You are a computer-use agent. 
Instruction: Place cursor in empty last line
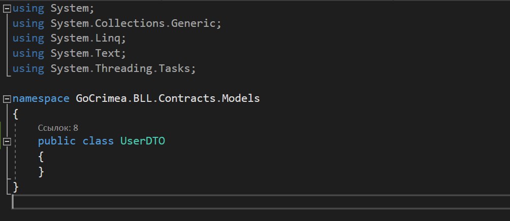coord(261,202)
